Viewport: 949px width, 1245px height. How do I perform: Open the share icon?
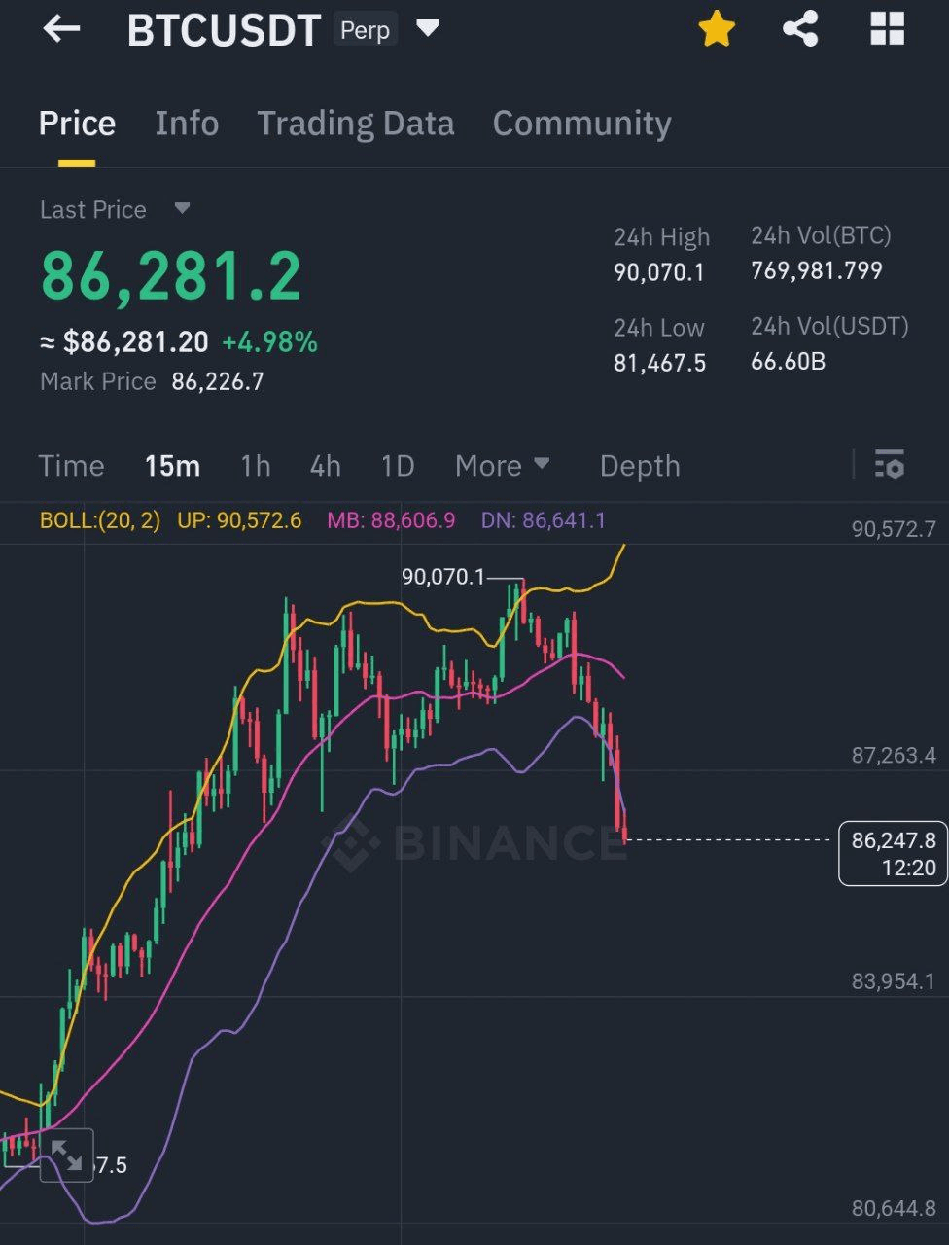point(800,29)
